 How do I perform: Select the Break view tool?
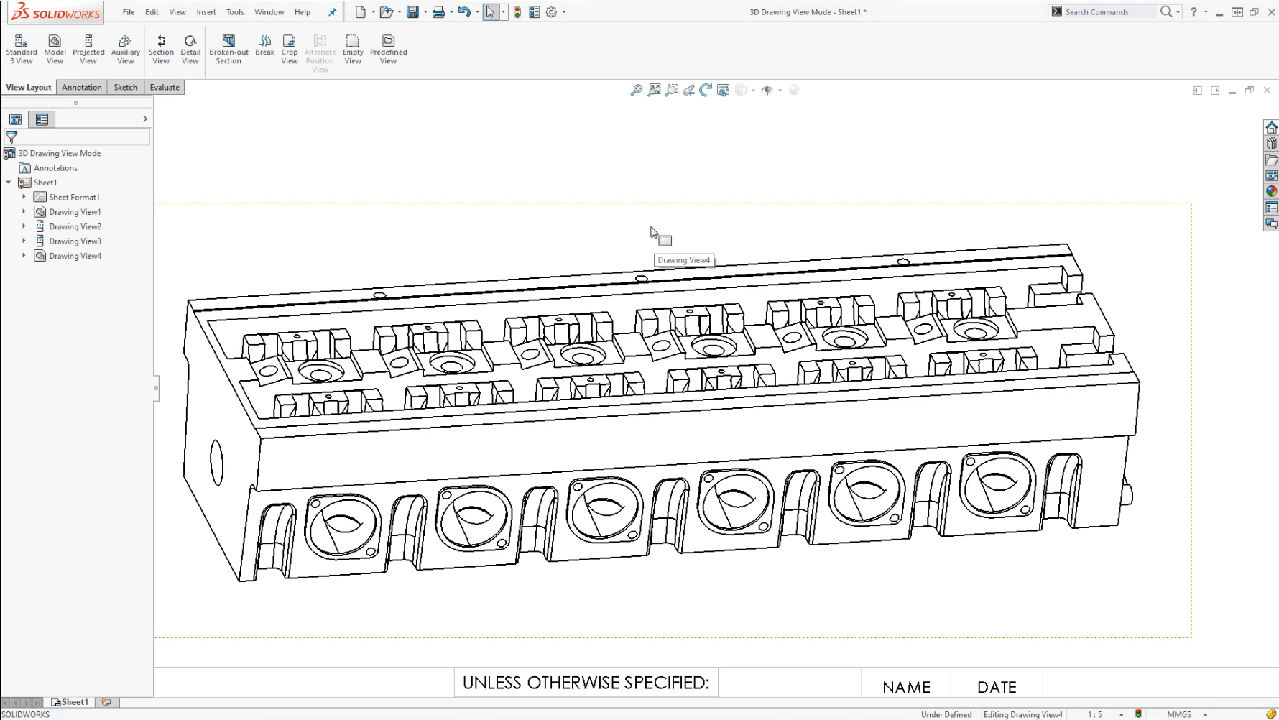click(x=264, y=47)
